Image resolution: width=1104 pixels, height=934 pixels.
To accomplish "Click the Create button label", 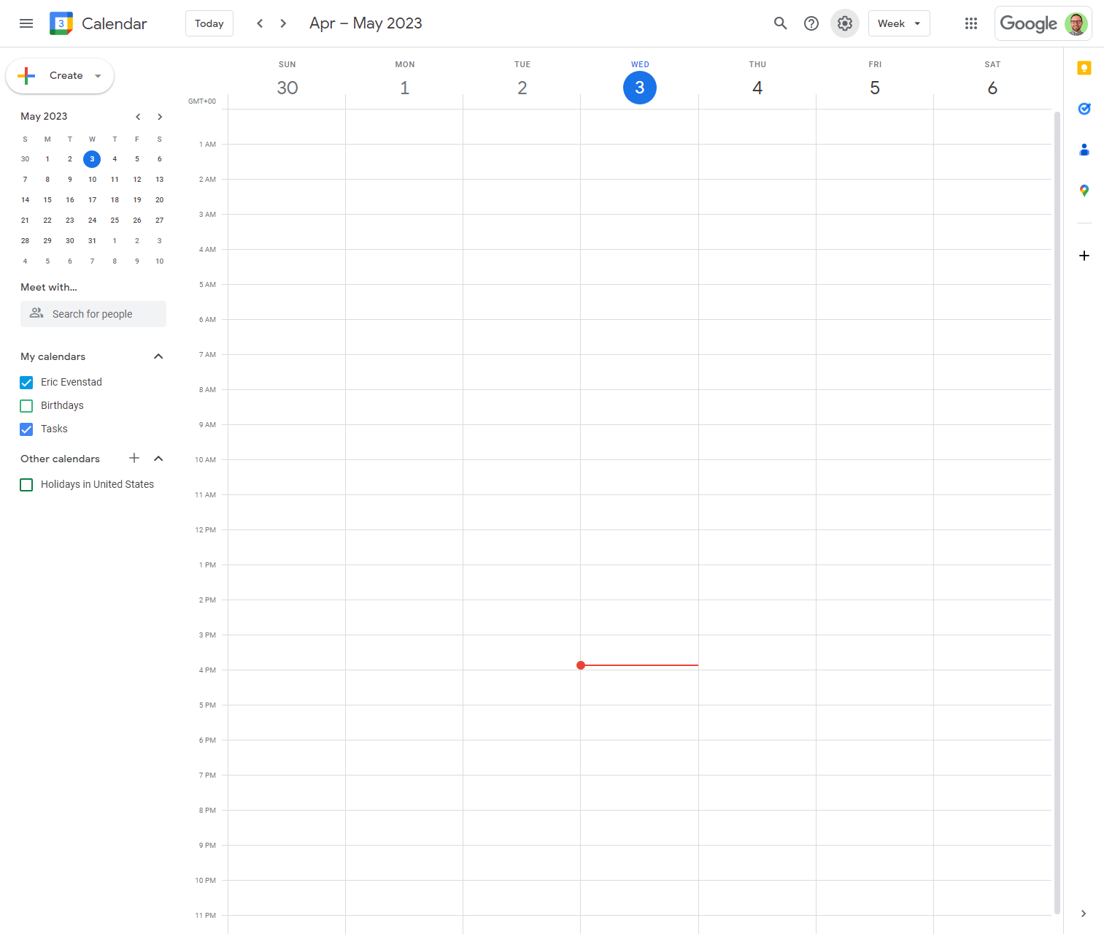I will (66, 76).
